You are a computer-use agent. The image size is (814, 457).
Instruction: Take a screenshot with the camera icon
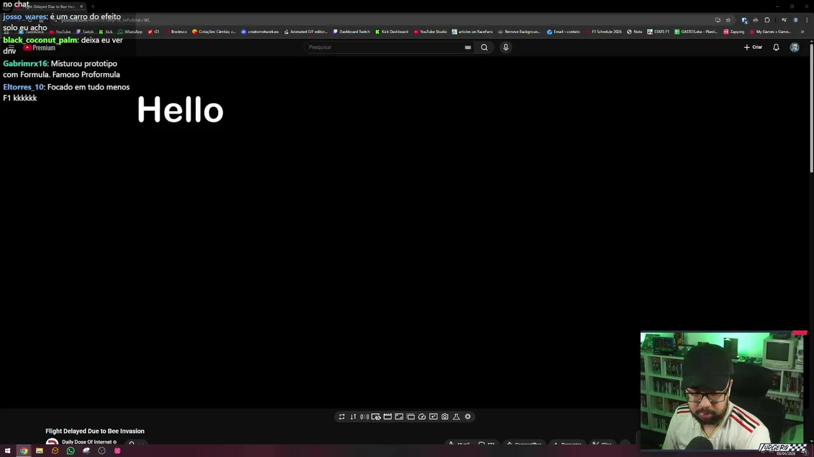click(x=445, y=416)
